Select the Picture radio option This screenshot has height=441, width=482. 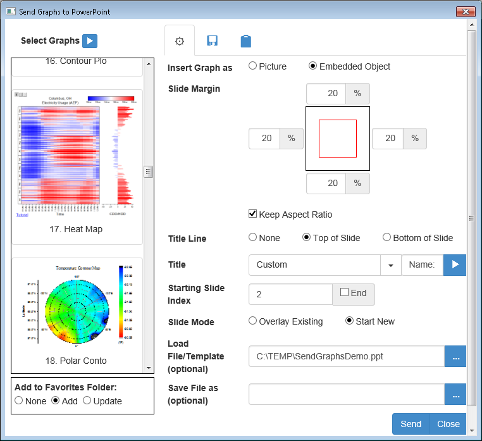[x=253, y=66]
